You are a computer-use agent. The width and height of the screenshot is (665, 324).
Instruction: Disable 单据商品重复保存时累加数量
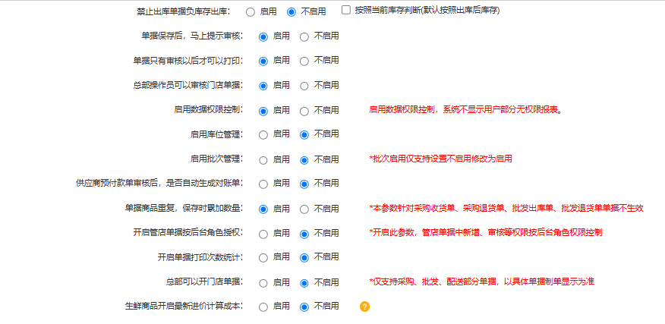304,209
